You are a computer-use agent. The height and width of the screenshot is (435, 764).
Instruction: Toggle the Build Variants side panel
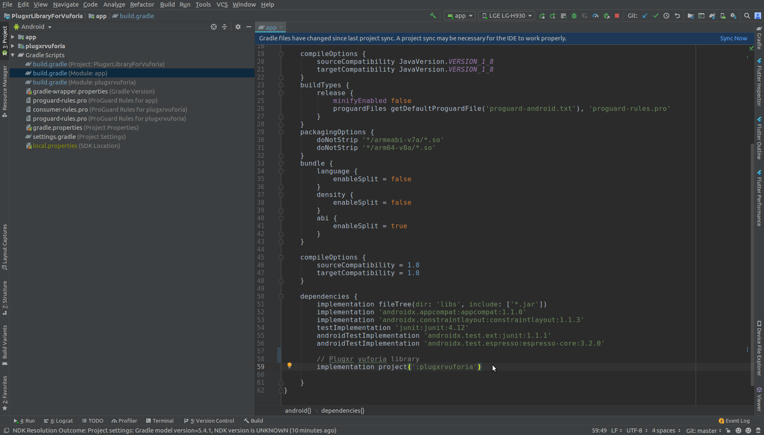pos(5,345)
